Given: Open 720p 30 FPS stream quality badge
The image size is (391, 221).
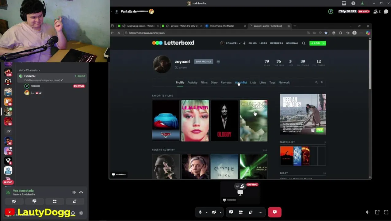Looking at the screenshot, I should point(347,11).
